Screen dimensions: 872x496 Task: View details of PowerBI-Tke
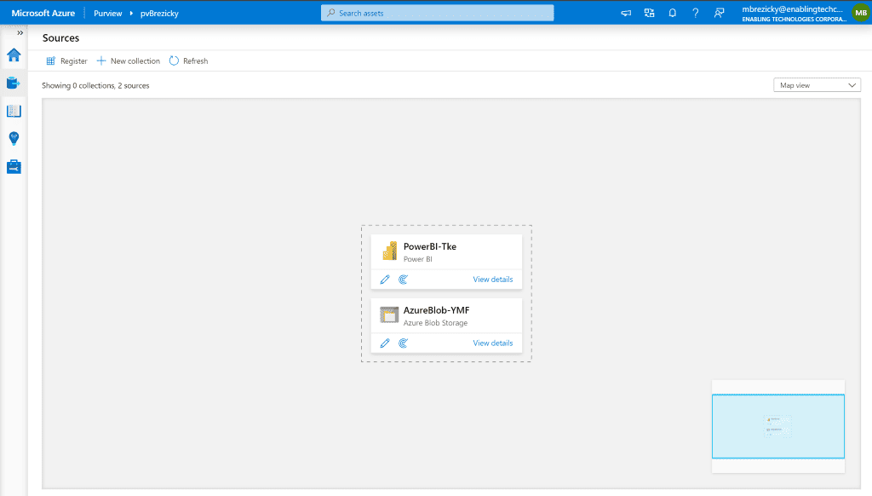493,280
